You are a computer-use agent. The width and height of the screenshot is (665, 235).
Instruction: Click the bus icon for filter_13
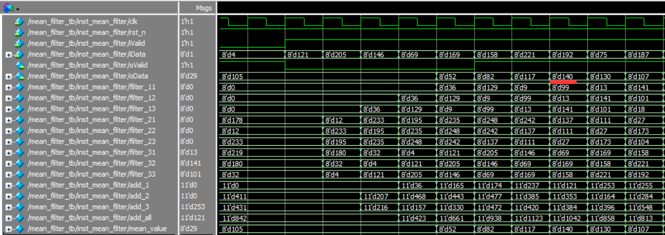(20, 108)
